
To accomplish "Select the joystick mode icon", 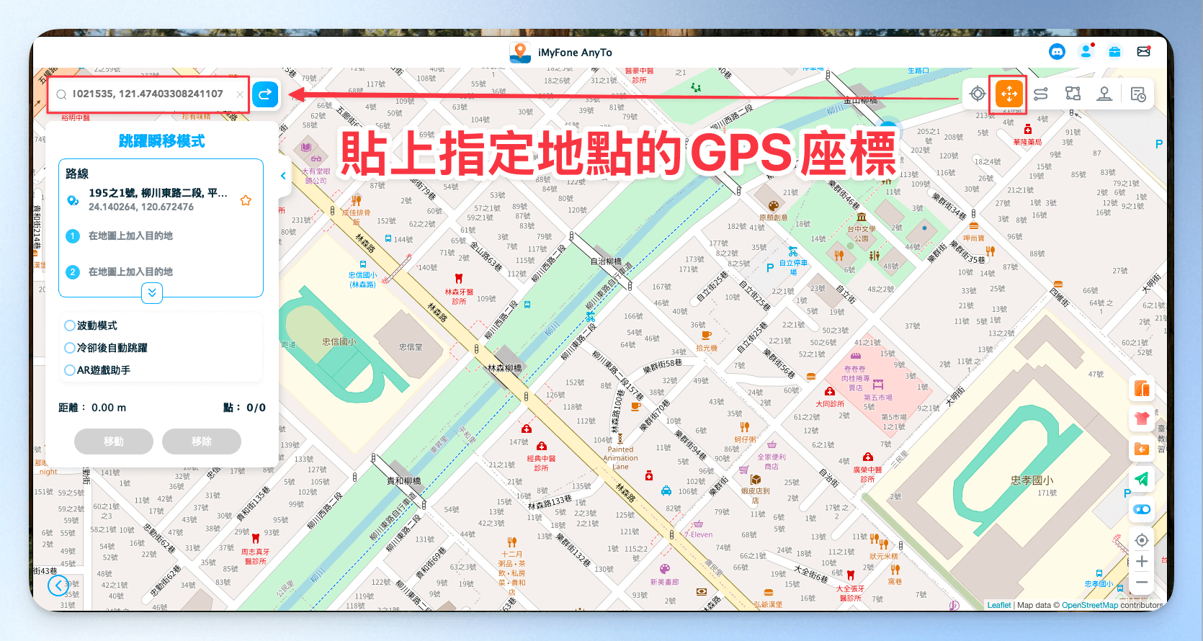I will pyautogui.click(x=1104, y=94).
